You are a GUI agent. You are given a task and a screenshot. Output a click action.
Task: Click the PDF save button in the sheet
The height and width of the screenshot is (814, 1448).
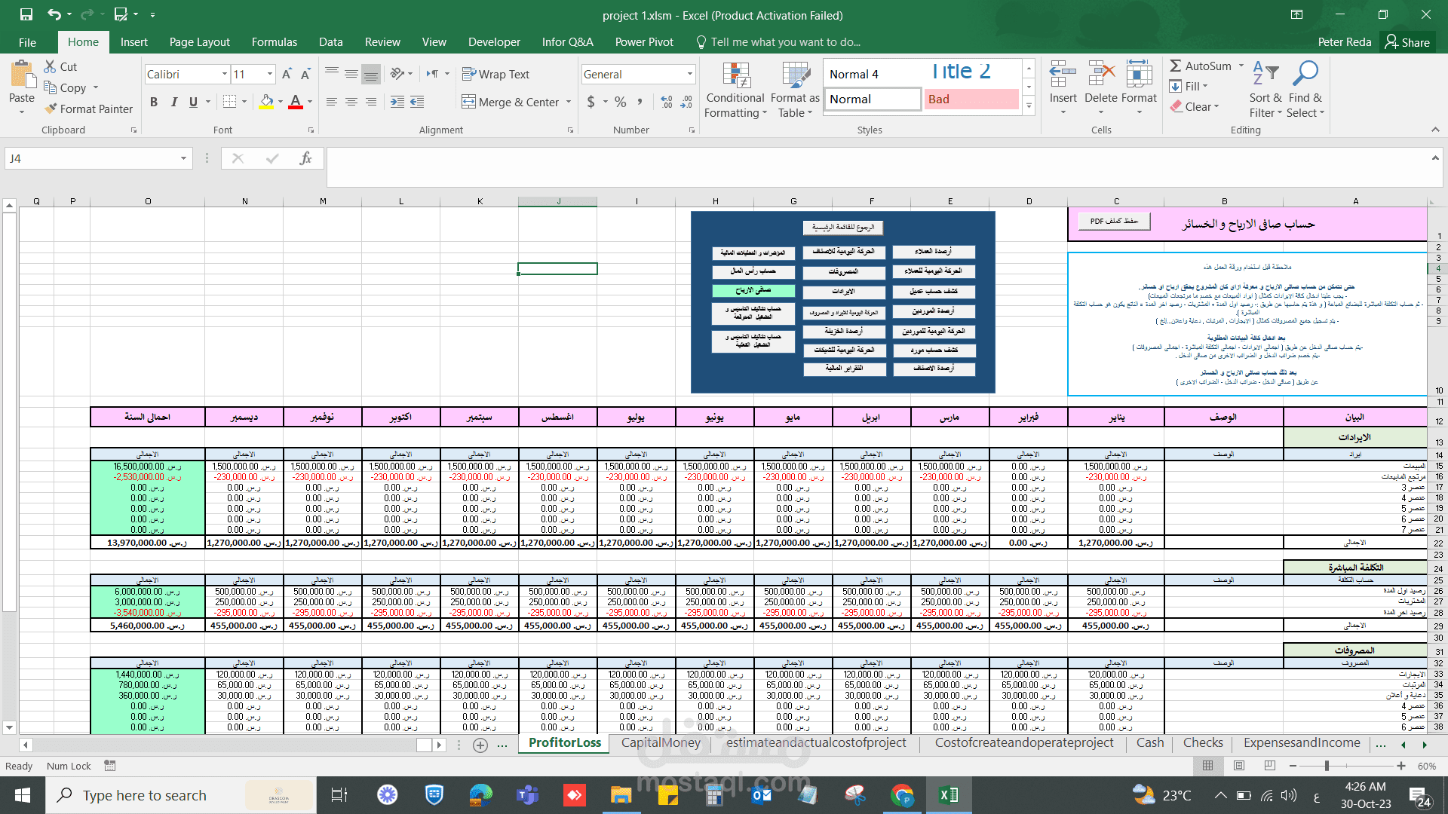tap(1113, 221)
